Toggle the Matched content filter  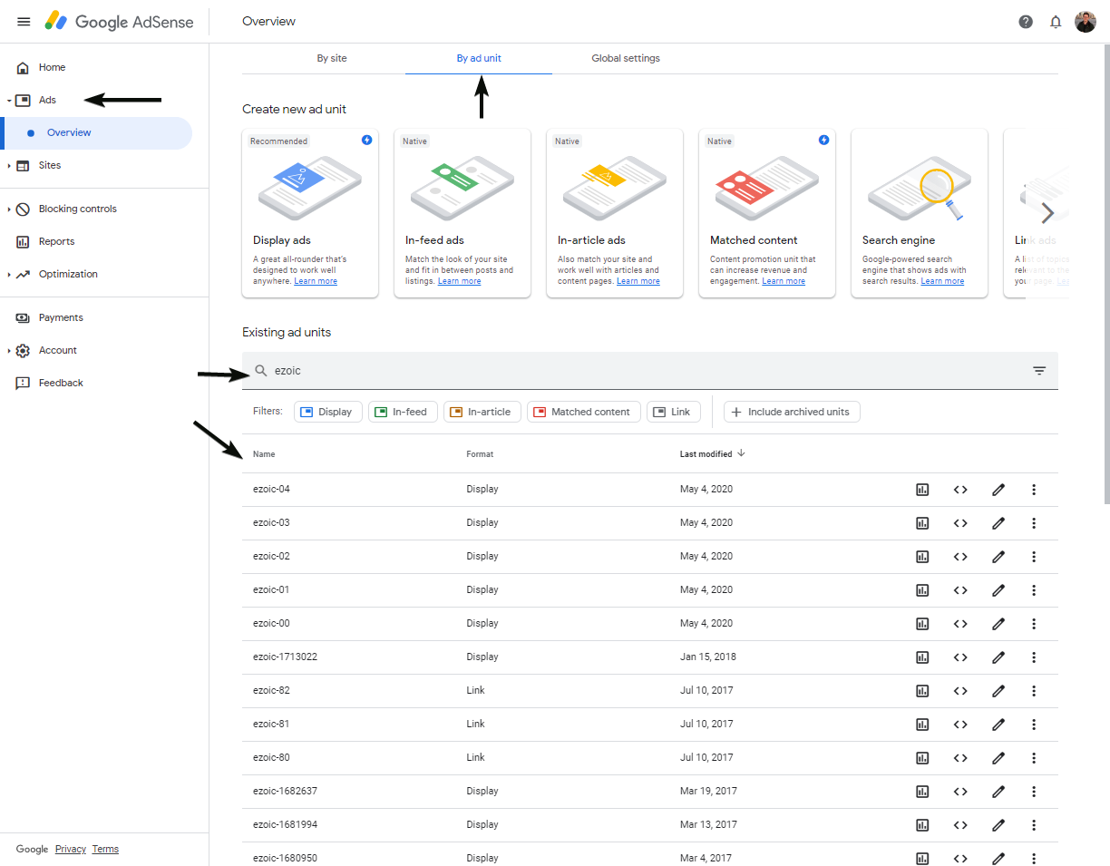pos(583,412)
